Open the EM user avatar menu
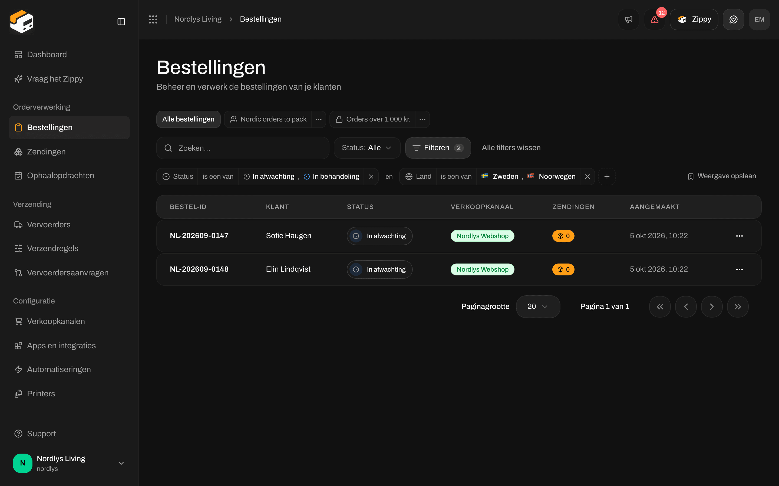 pos(759,19)
